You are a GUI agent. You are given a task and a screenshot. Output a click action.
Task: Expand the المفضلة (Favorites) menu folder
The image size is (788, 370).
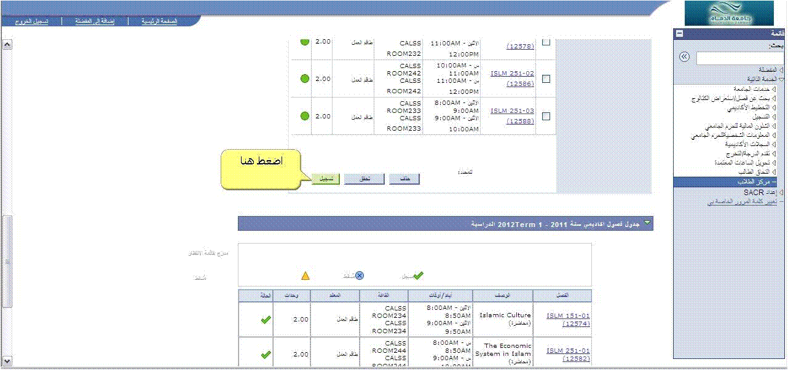pos(773,70)
